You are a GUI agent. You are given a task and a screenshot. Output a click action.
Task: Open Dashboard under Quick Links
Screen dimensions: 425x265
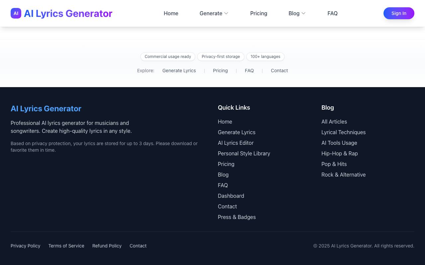tap(231, 196)
